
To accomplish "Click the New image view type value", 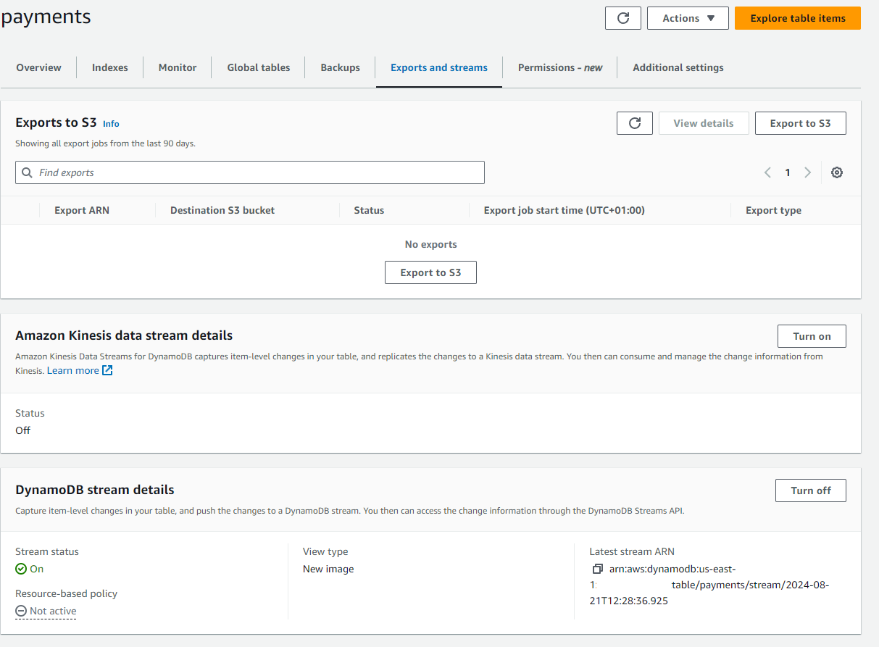I will (328, 569).
